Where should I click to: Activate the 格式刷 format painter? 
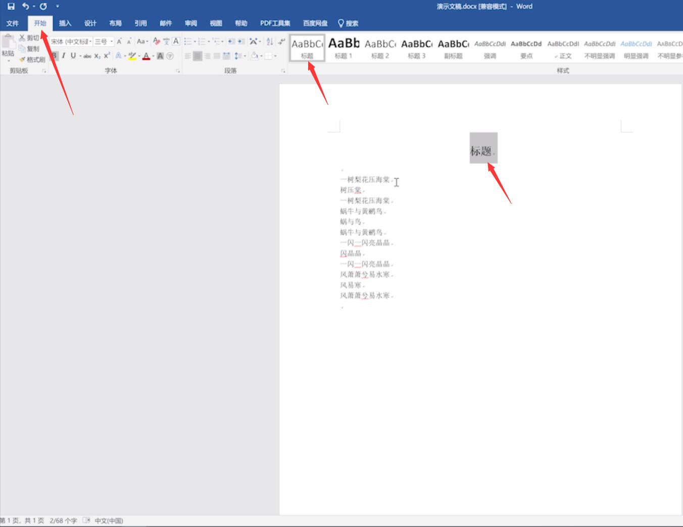(32, 60)
